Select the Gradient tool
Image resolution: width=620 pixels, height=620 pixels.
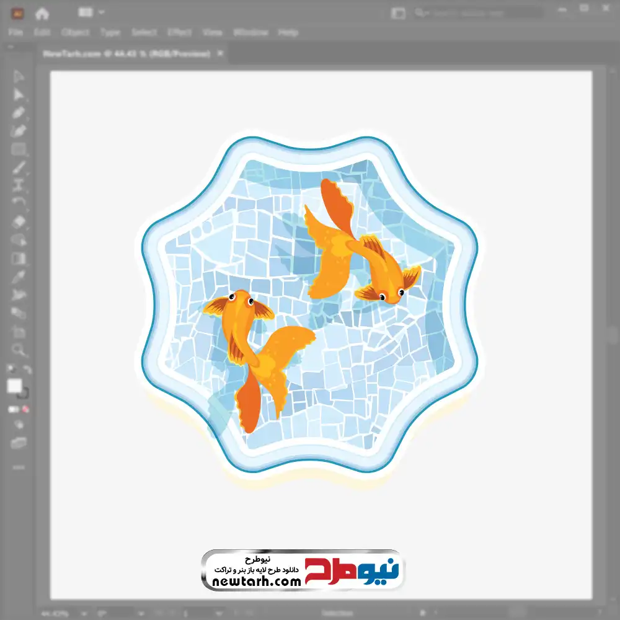pos(18,259)
